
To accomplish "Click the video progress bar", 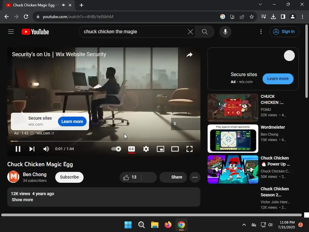I will [104, 141].
